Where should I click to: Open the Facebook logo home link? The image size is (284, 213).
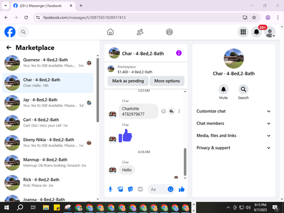(x=10, y=32)
